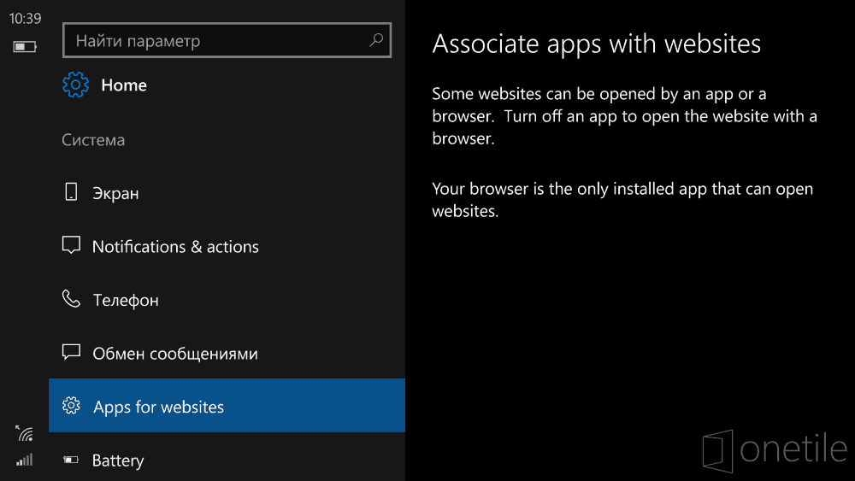This screenshot has height=481, width=855.
Task: Click the Home gear icon
Action: [75, 85]
